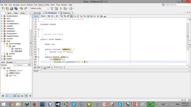This screenshot has width=191, height=107.
Task: Click the Undo arrow in main toolbar
Action: click(x=21, y=9)
